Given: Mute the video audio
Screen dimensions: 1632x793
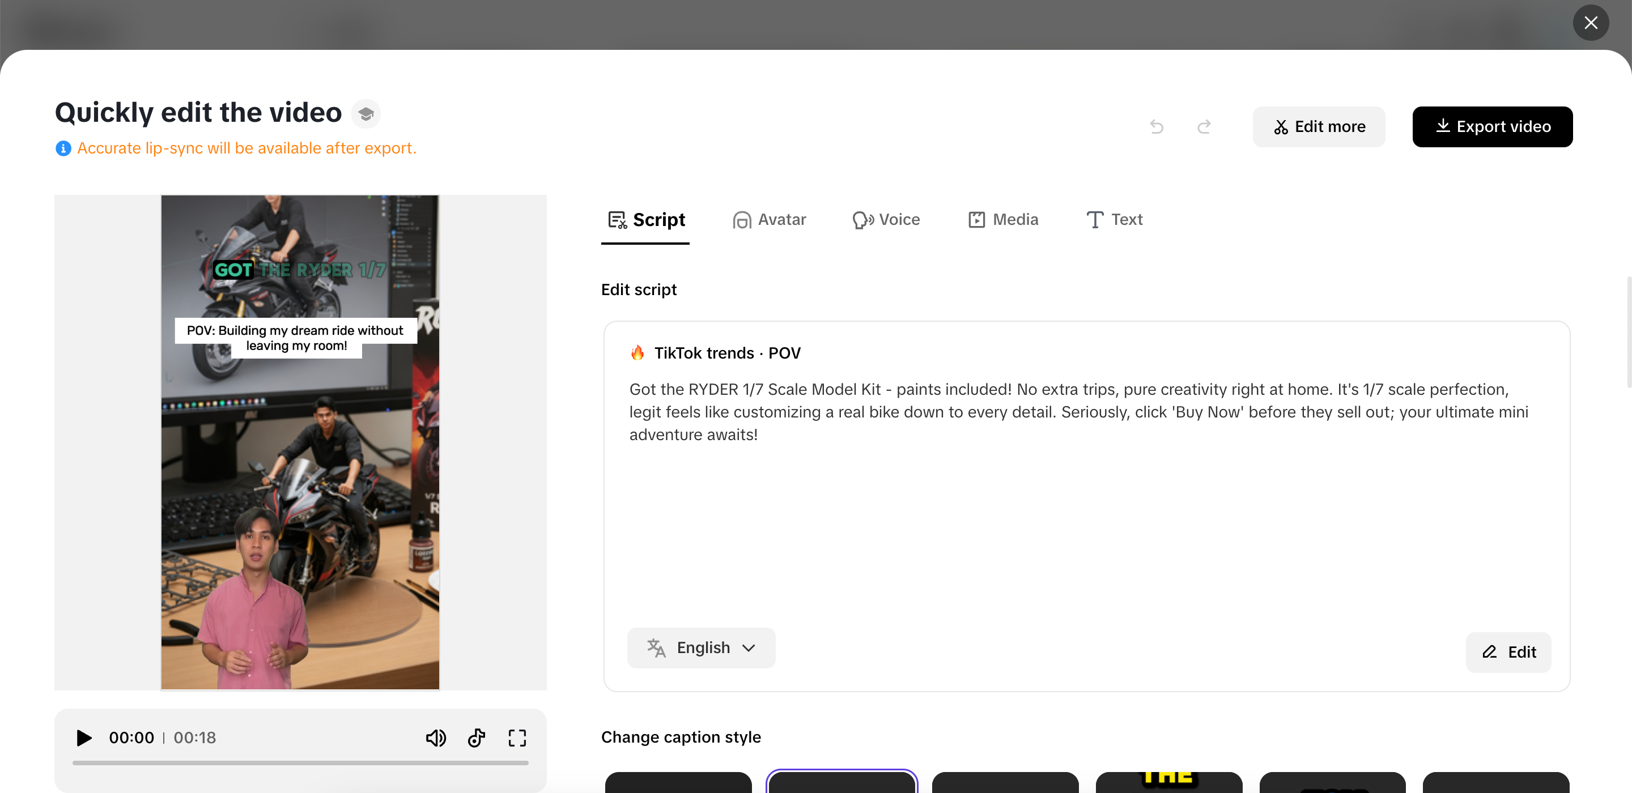Looking at the screenshot, I should pos(436,738).
